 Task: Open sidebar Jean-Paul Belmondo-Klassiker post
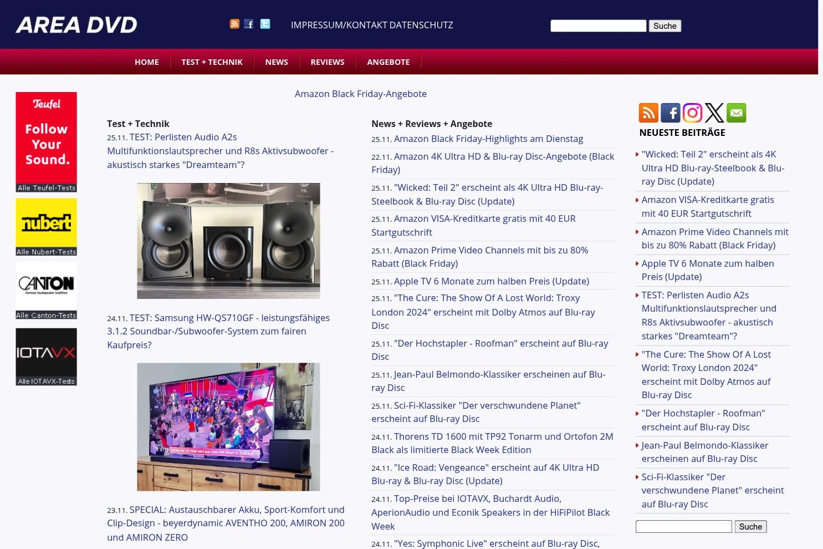tap(705, 452)
